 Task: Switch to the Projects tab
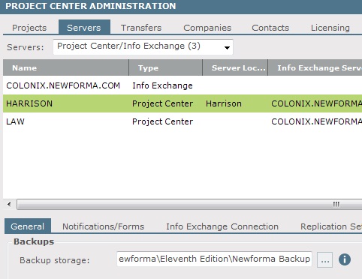[29, 28]
